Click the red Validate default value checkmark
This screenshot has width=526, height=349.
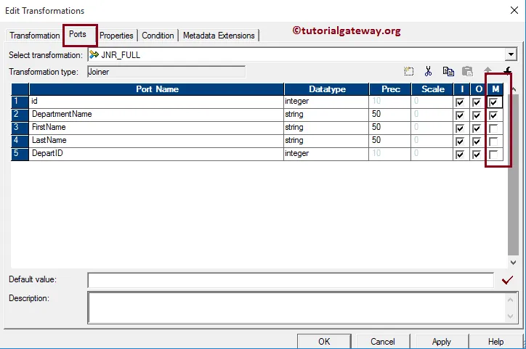click(x=507, y=279)
